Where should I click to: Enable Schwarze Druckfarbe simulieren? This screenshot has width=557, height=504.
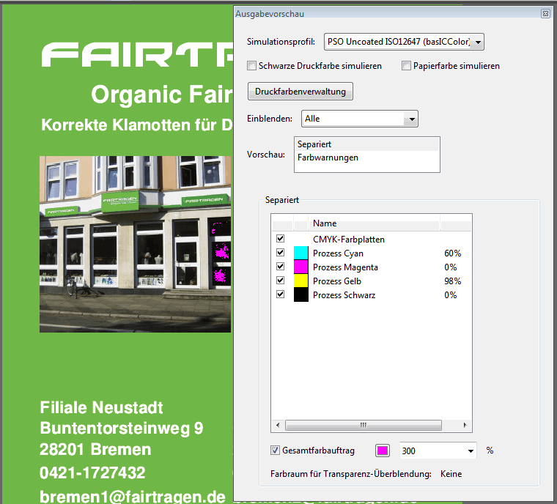tap(252, 66)
